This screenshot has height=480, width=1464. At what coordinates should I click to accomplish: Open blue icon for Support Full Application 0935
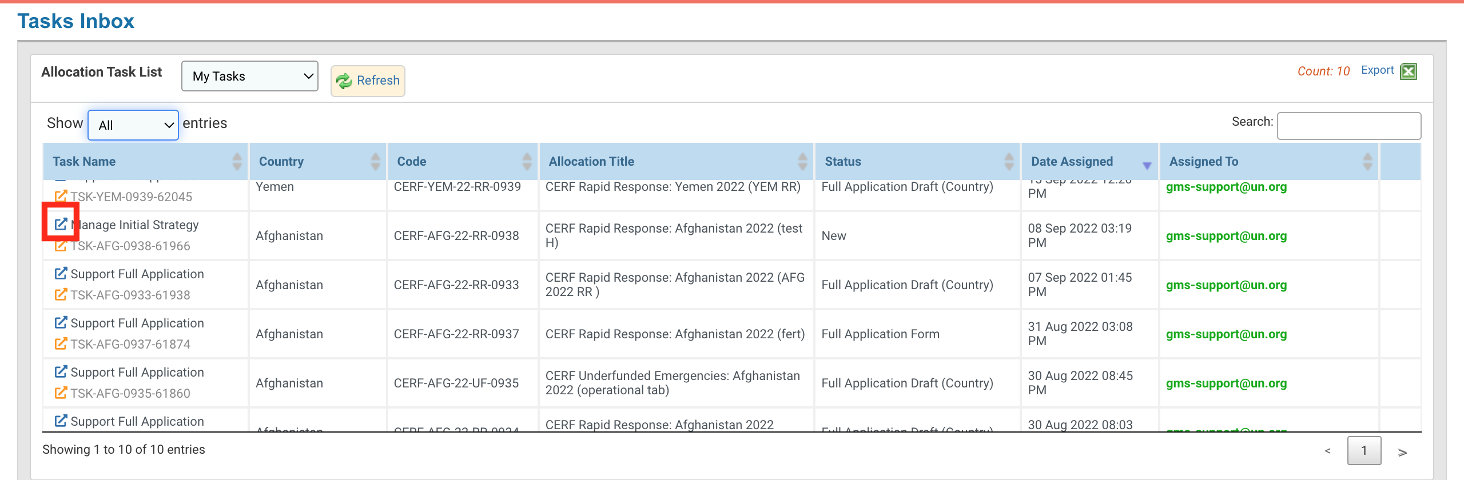pos(61,372)
